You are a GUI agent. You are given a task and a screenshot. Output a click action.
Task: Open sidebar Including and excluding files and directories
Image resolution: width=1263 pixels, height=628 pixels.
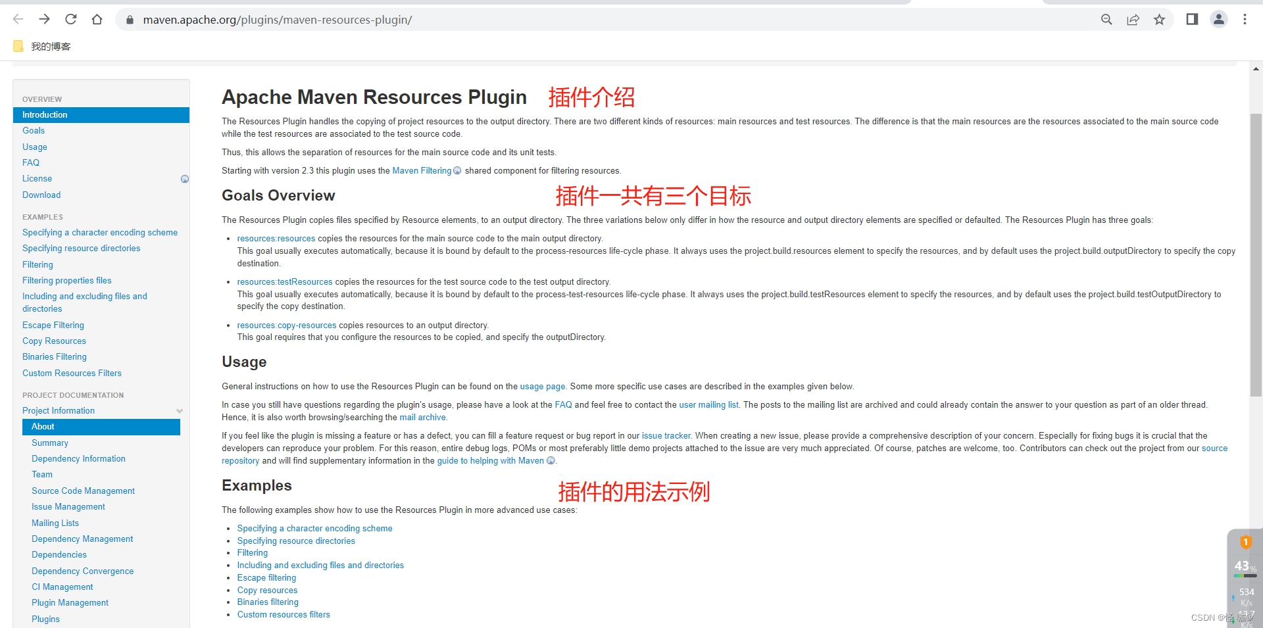[85, 302]
